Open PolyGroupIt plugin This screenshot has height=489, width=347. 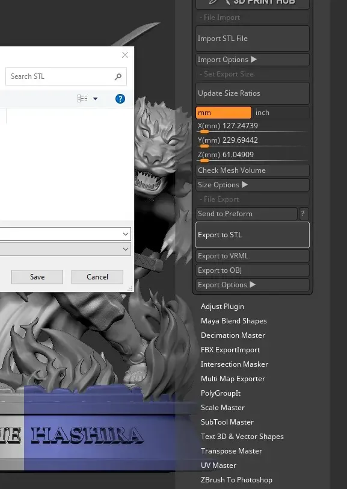(x=221, y=393)
